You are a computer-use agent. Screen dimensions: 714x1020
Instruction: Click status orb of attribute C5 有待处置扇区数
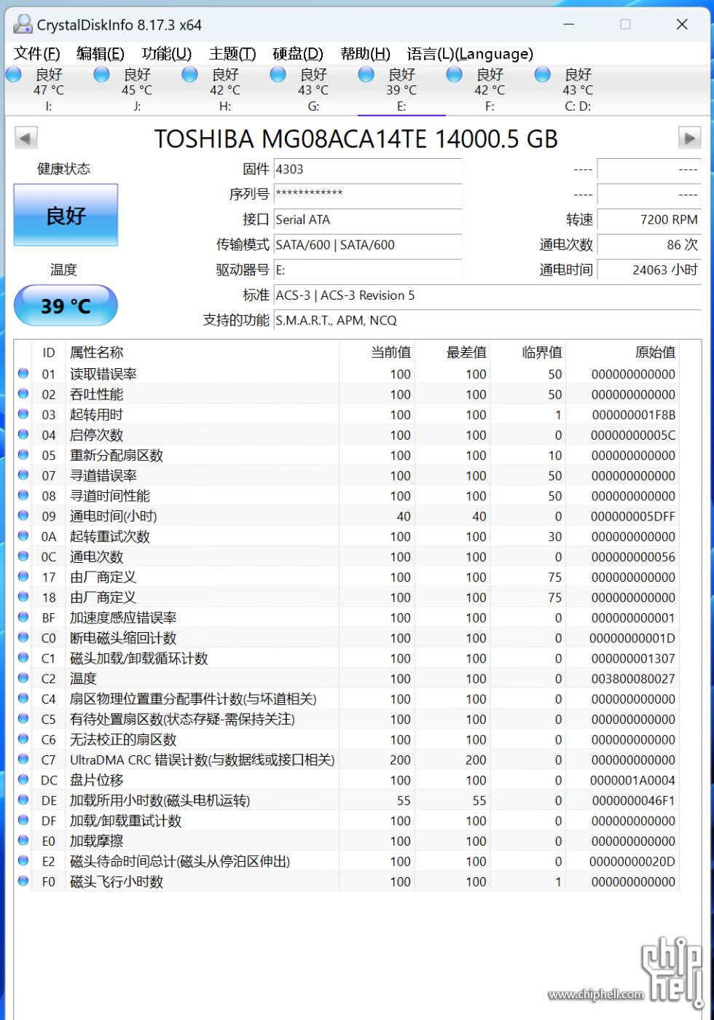point(23,719)
